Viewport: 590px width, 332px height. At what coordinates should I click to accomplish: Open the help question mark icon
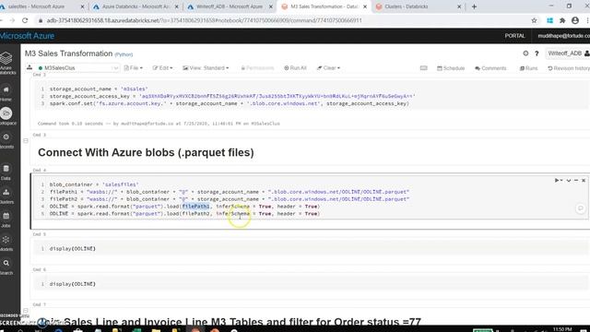(x=537, y=53)
